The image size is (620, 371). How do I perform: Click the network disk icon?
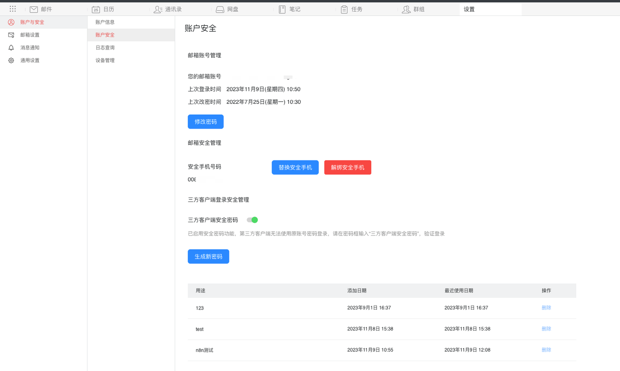click(220, 9)
